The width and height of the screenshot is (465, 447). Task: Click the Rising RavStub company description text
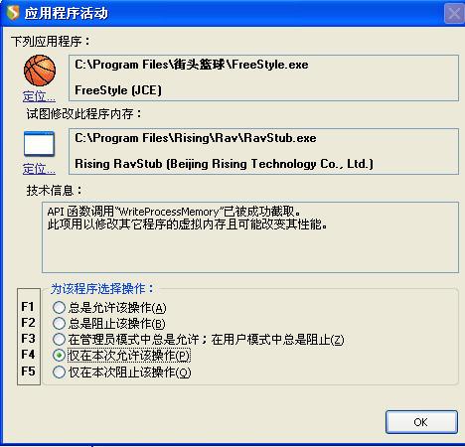coord(225,164)
